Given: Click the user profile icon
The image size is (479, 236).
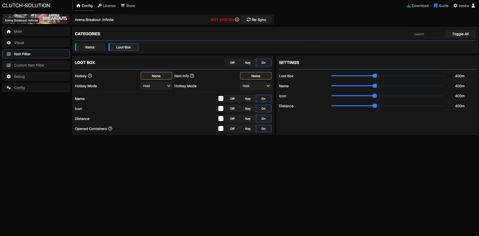Looking at the screenshot, I should pyautogui.click(x=473, y=5).
